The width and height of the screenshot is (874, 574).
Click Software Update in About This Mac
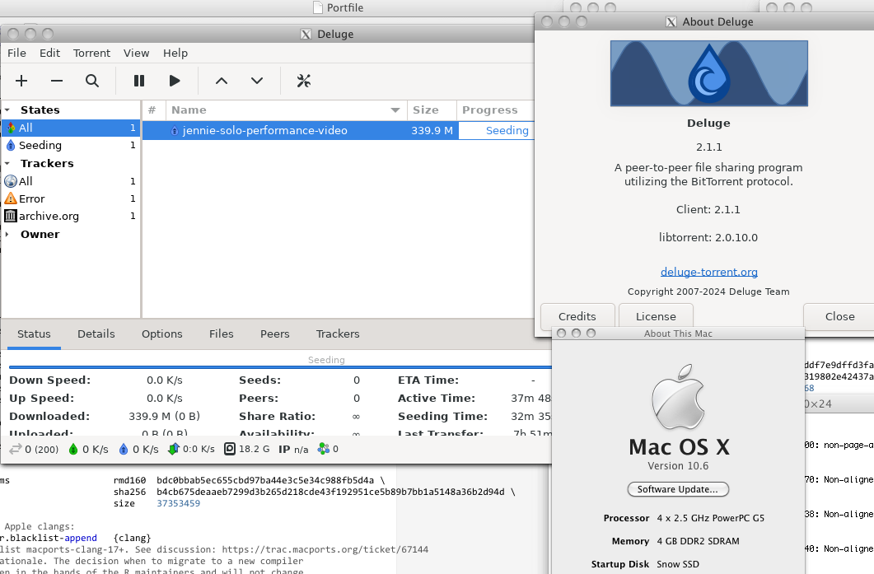pyautogui.click(x=678, y=489)
